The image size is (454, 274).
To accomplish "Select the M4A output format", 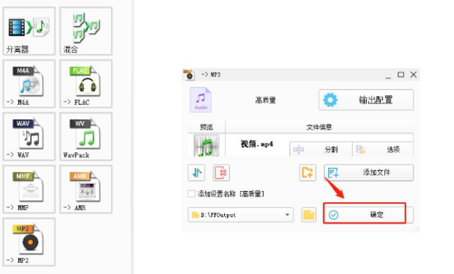I will (29, 84).
